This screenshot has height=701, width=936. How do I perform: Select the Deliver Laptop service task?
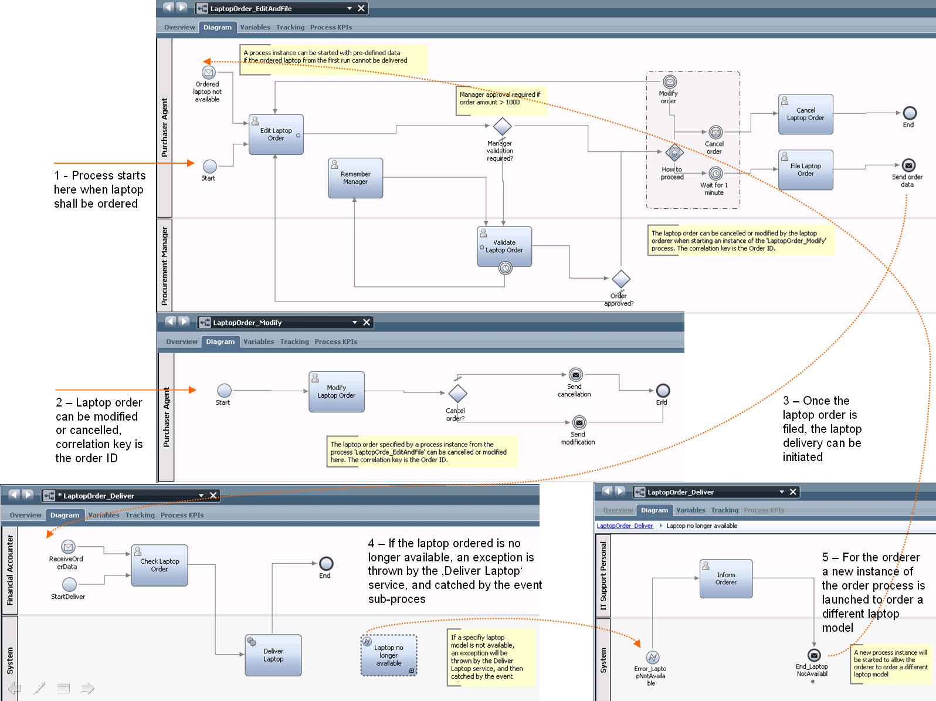(273, 655)
